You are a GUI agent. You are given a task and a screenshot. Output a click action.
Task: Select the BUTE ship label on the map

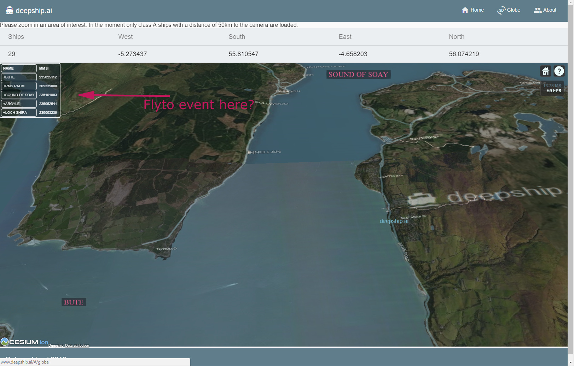click(74, 302)
